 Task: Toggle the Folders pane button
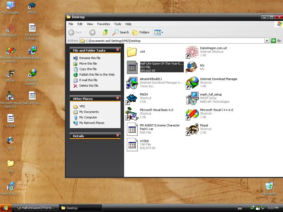pyautogui.click(x=141, y=33)
